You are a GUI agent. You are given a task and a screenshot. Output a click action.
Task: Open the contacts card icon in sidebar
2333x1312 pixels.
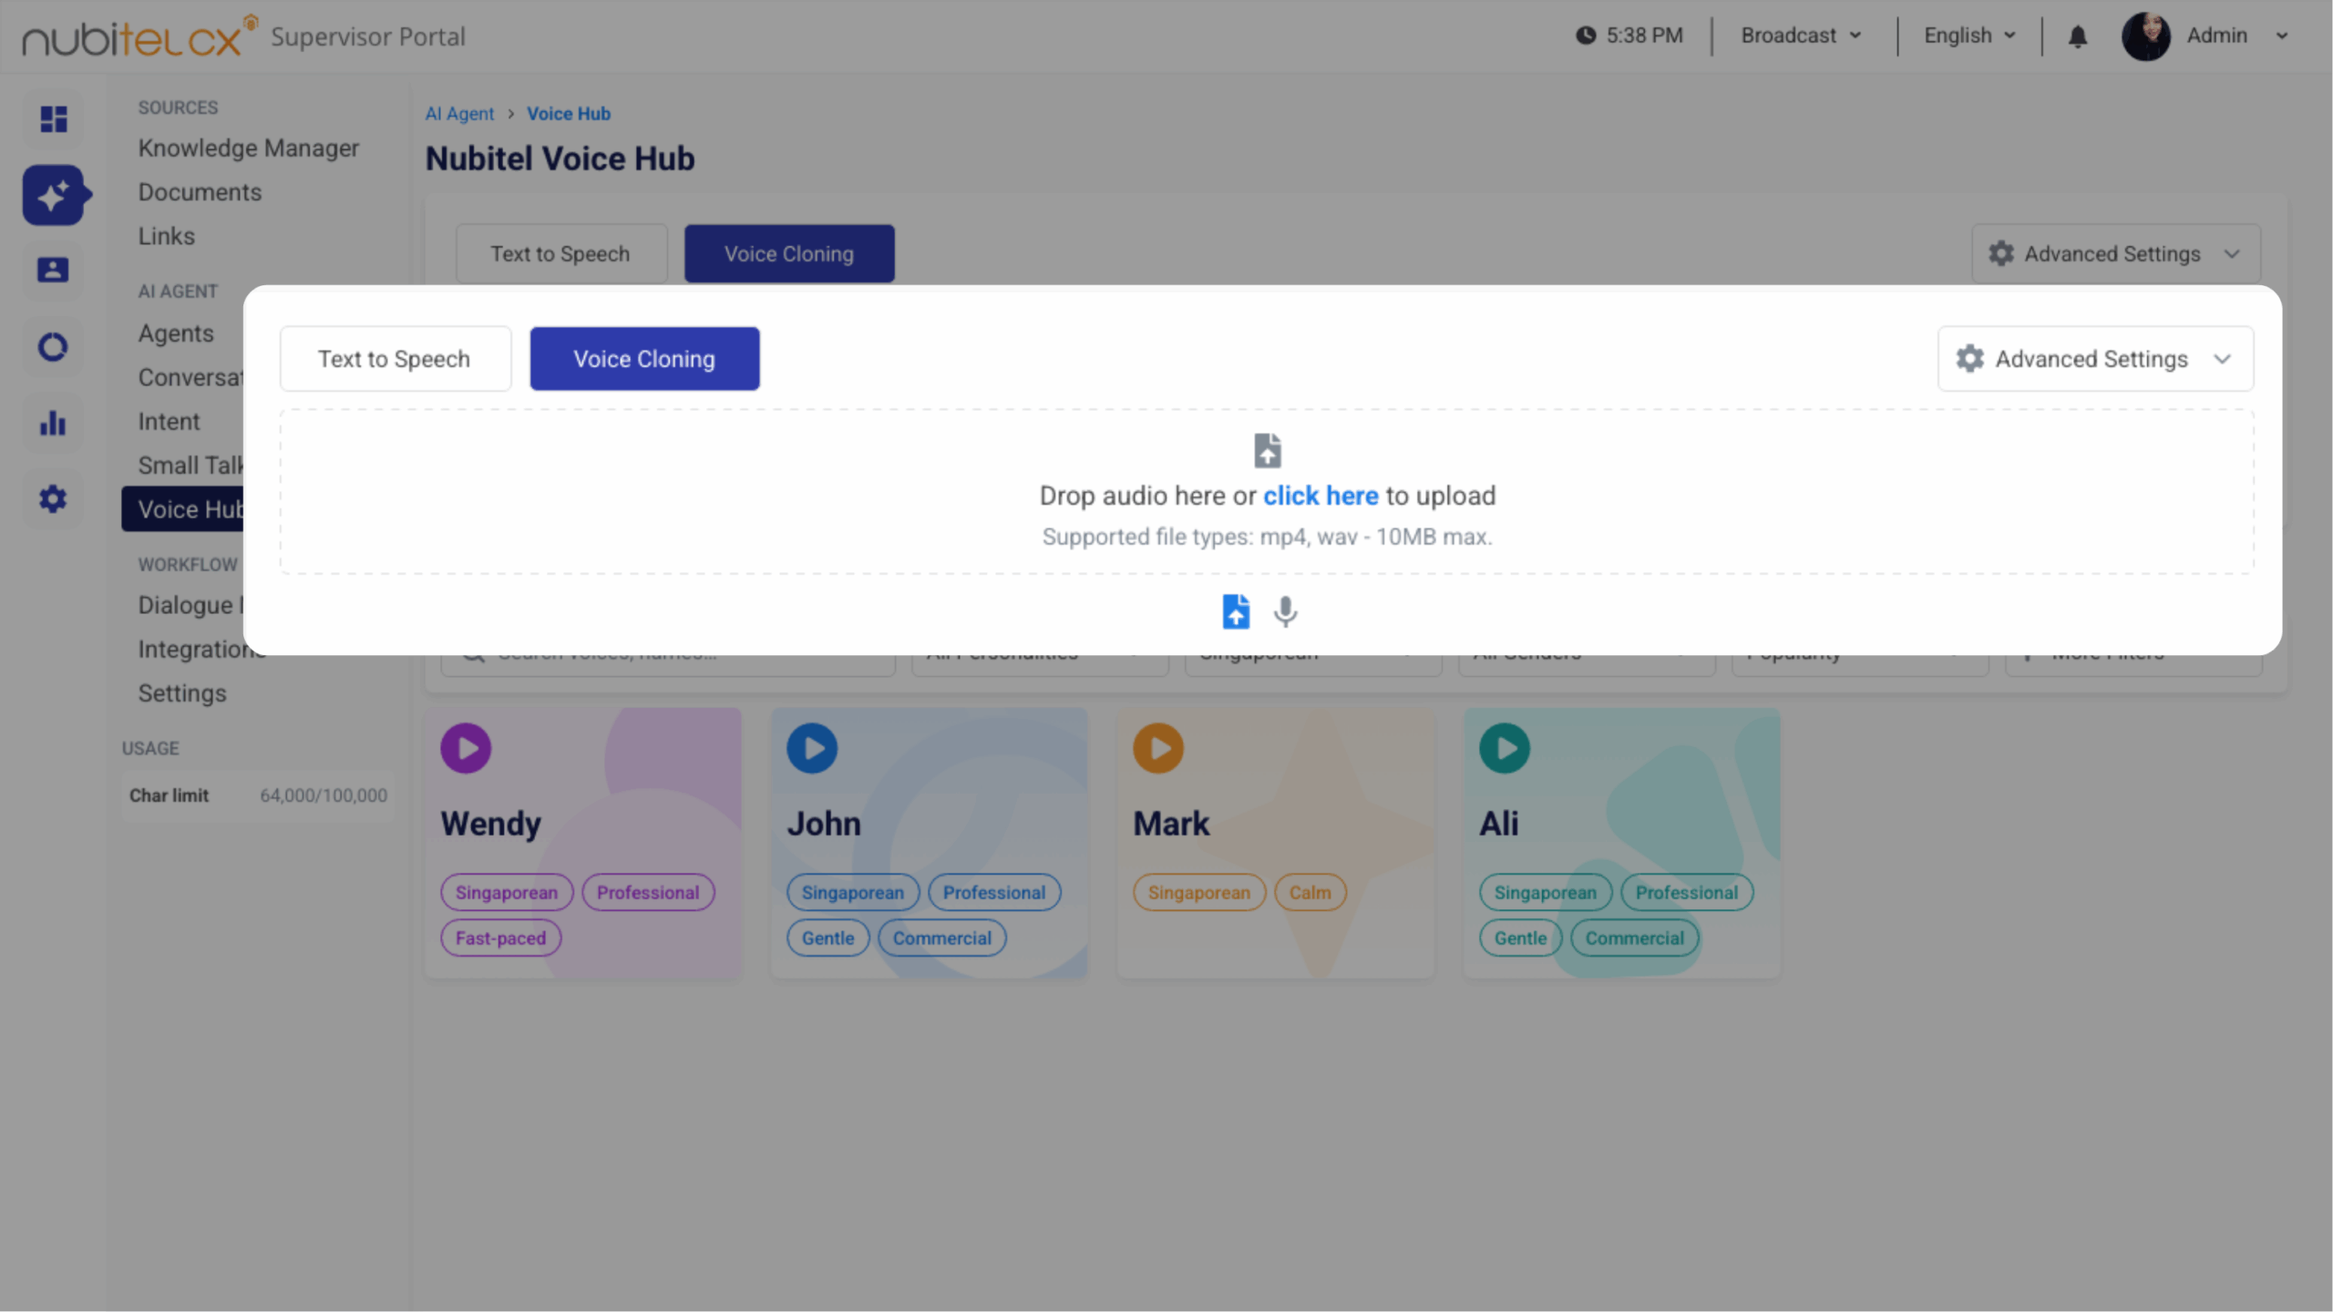click(53, 270)
